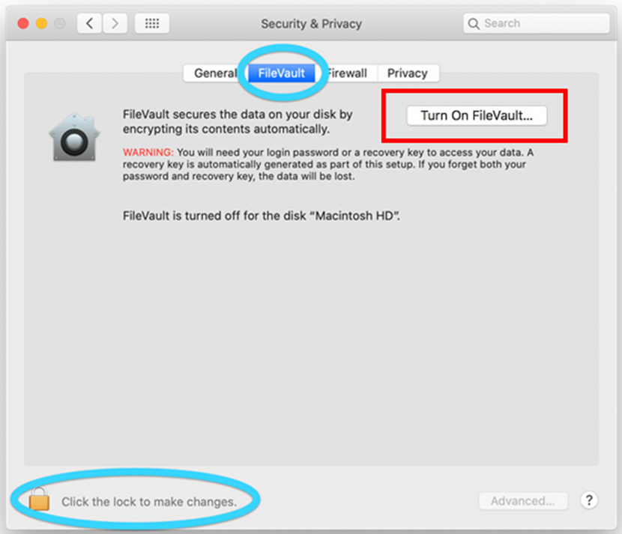Go forward with the right chevron button
Image resolution: width=622 pixels, height=534 pixels.
(x=115, y=23)
